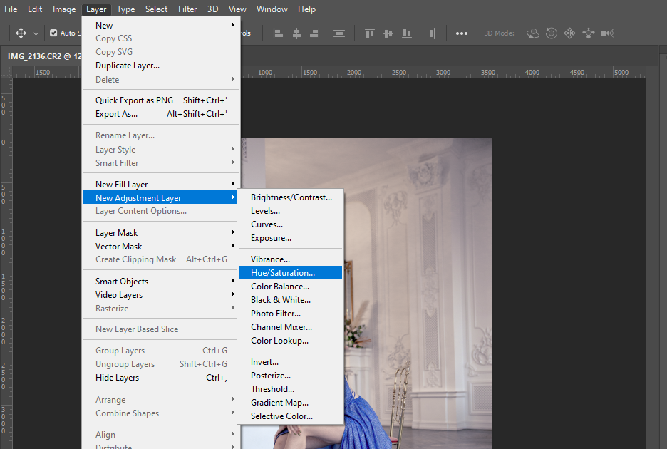Distribute horizontally icon in options bar

pyautogui.click(x=431, y=33)
